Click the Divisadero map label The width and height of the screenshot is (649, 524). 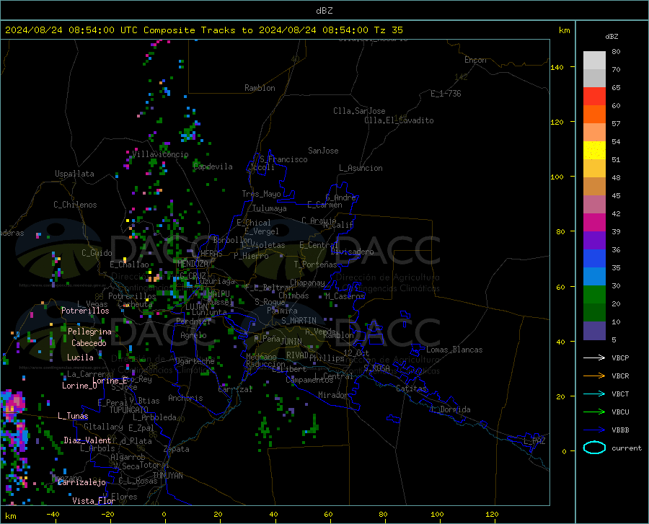(352, 252)
